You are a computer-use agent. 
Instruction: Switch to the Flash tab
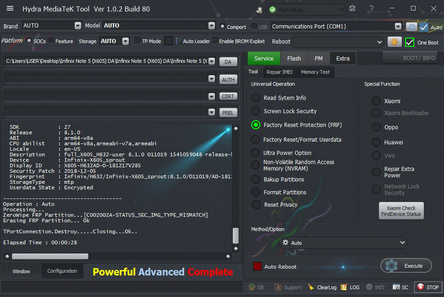coord(294,58)
